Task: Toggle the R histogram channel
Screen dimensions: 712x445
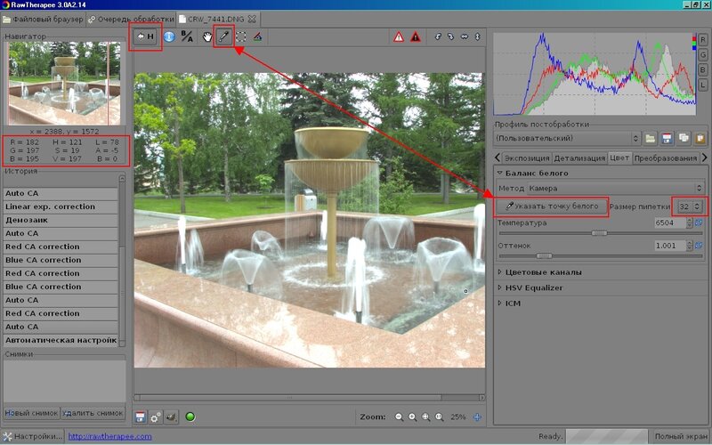Action: (x=702, y=40)
